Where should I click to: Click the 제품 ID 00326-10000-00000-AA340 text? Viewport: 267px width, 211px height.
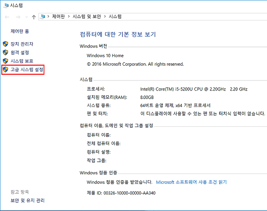tap(121, 193)
